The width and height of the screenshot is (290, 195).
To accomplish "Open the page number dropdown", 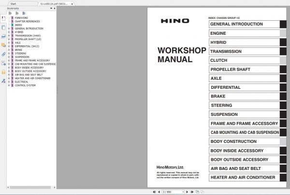I will 183,192.
